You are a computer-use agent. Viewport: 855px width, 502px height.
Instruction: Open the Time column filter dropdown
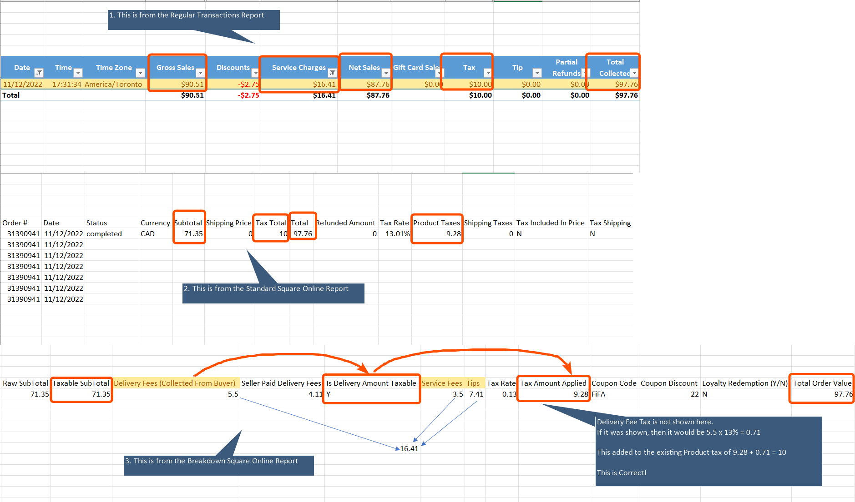(78, 73)
